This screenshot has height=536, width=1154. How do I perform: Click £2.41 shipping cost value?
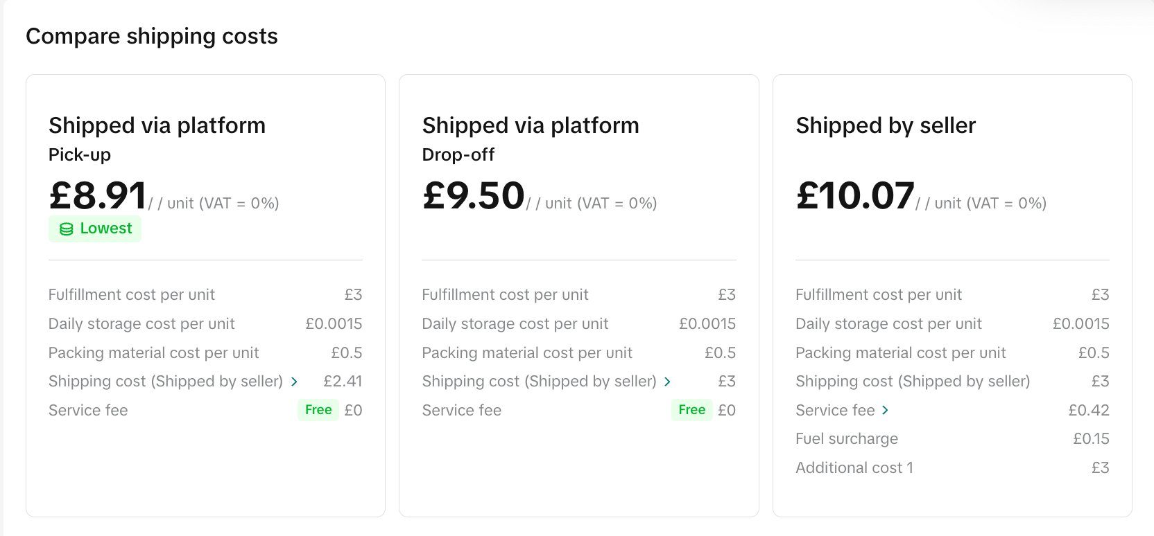[343, 382]
